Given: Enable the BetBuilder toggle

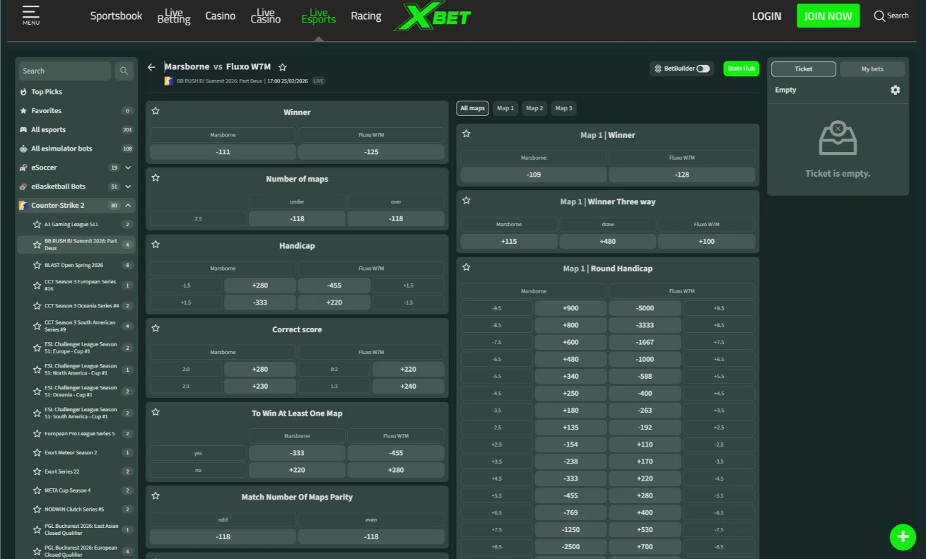Looking at the screenshot, I should [702, 69].
